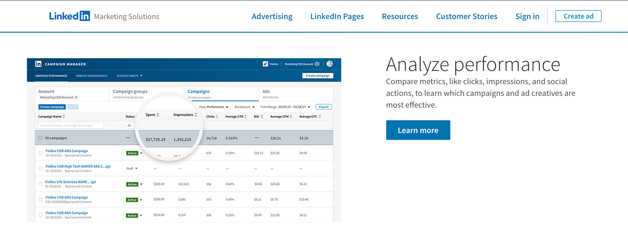Click the blue Create campaign button
This screenshot has height=245, width=628.
coord(52,107)
